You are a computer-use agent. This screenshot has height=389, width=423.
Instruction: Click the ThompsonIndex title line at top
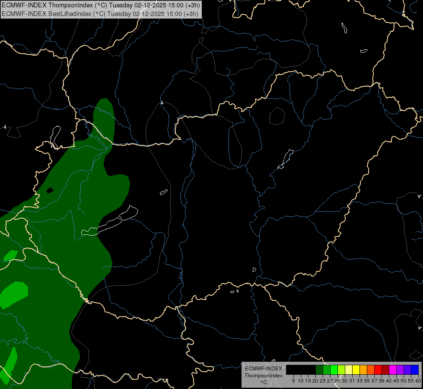pyautogui.click(x=100, y=5)
